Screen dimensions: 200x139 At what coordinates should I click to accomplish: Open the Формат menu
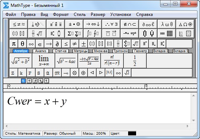click(61, 14)
